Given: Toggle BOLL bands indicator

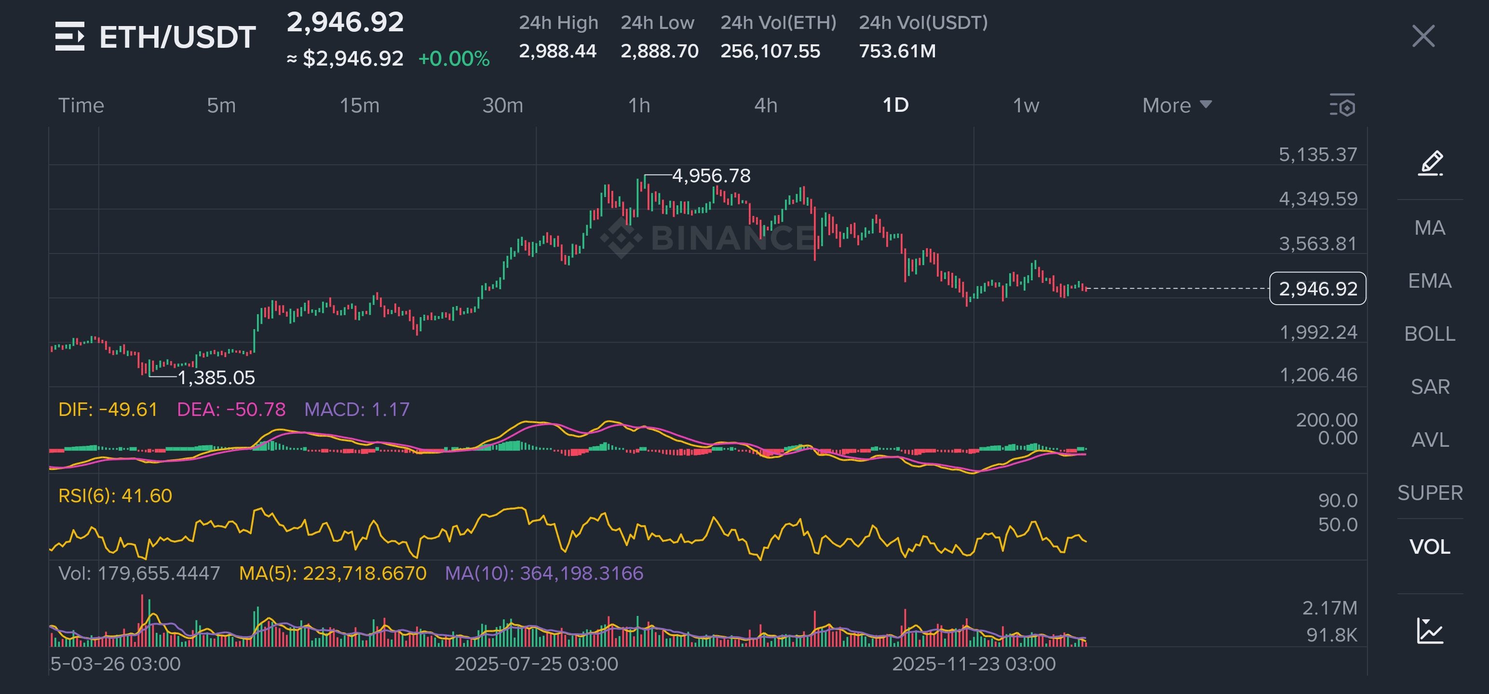Looking at the screenshot, I should (1430, 334).
